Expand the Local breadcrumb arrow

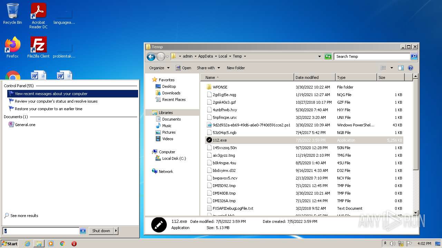[x=230, y=56]
